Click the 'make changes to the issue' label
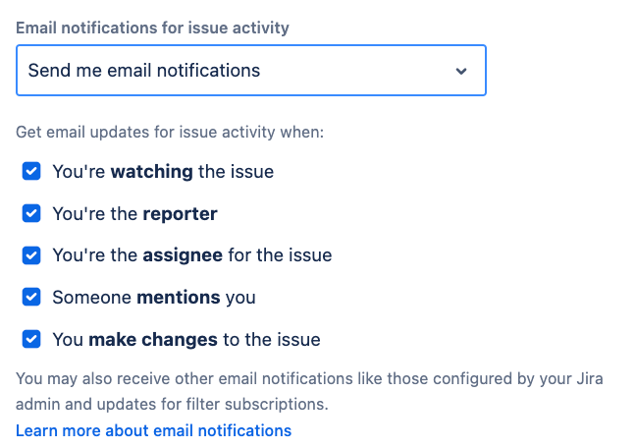Screen dimensions: 636x448 (185, 340)
